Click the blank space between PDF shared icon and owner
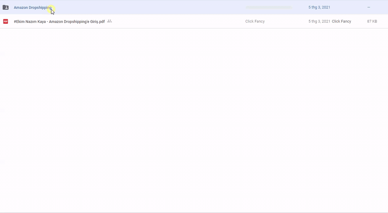The width and height of the screenshot is (388, 213). tap(178, 21)
